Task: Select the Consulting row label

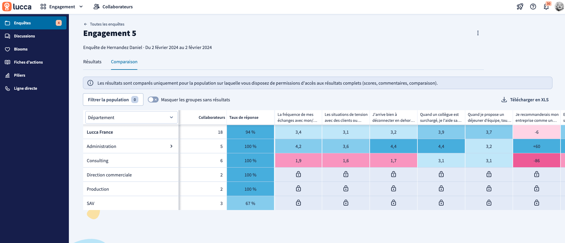Action: point(97,160)
